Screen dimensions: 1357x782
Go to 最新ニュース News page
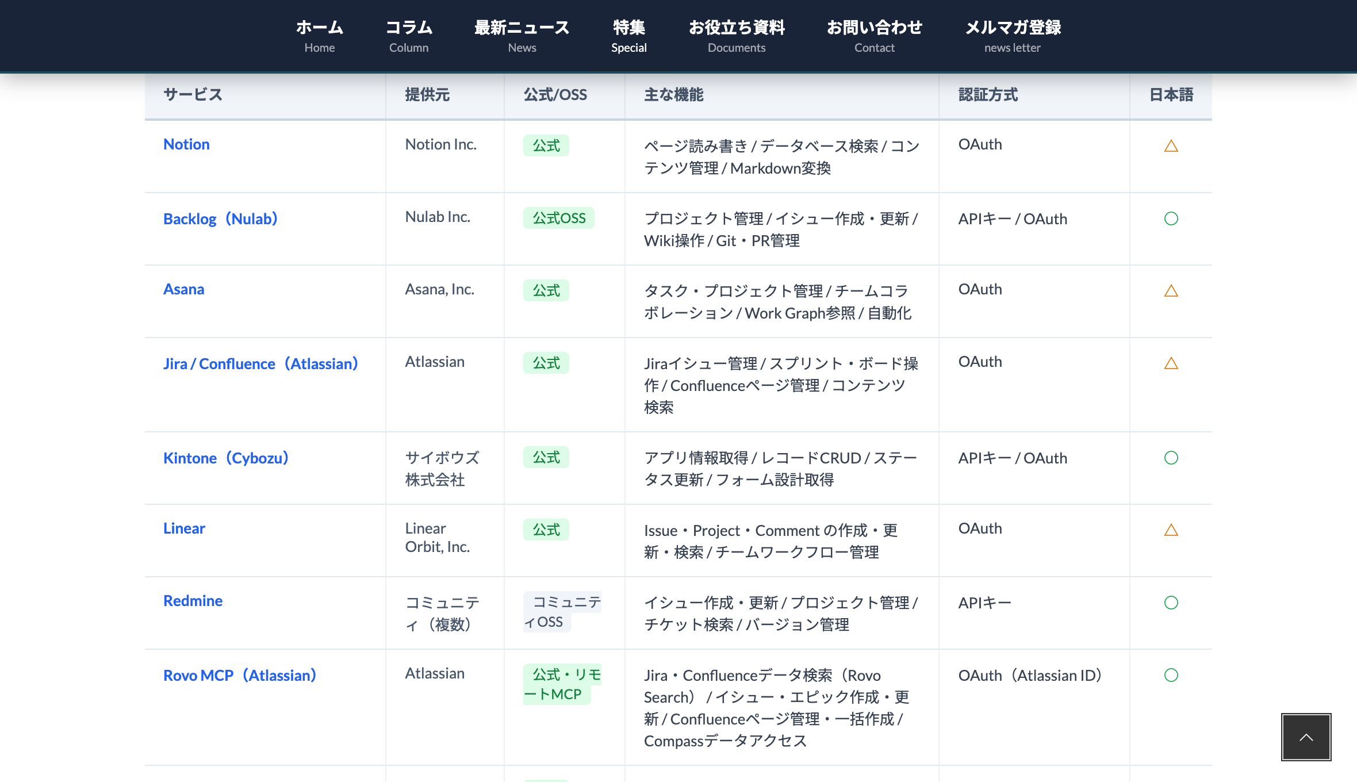[522, 36]
